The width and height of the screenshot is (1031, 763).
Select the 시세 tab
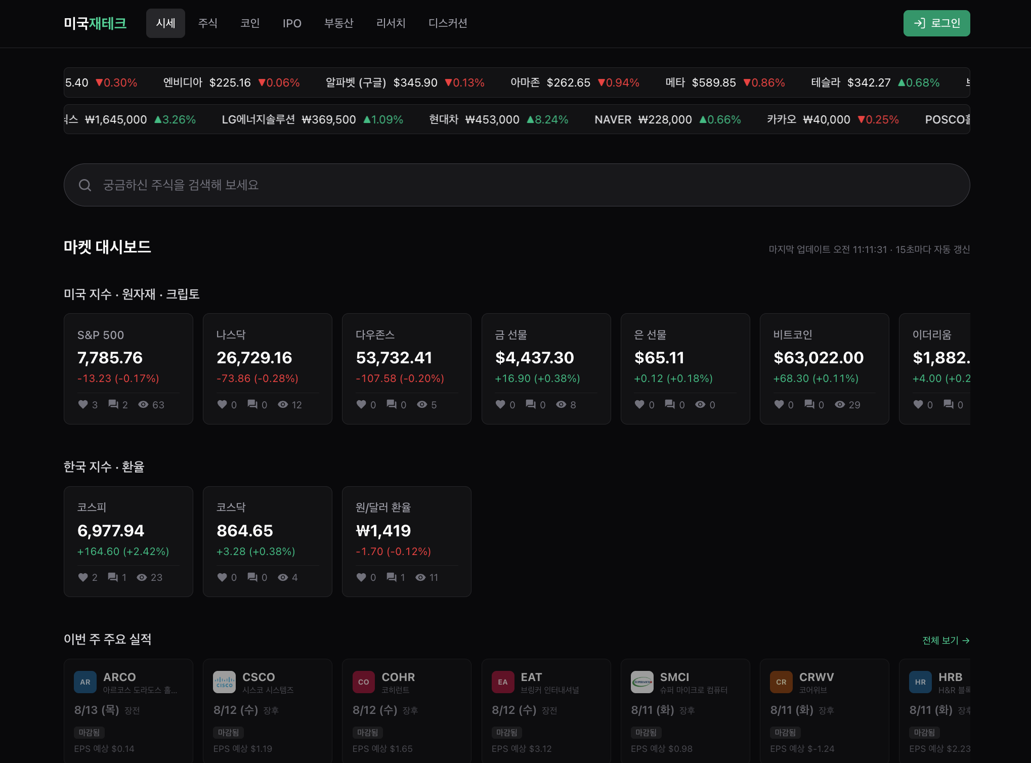(x=165, y=23)
